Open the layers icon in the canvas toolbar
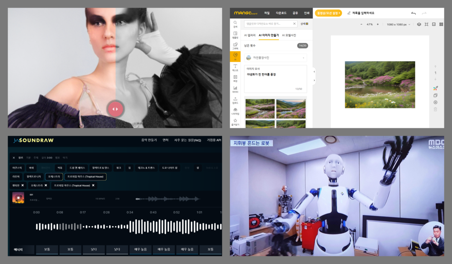 (419, 24)
